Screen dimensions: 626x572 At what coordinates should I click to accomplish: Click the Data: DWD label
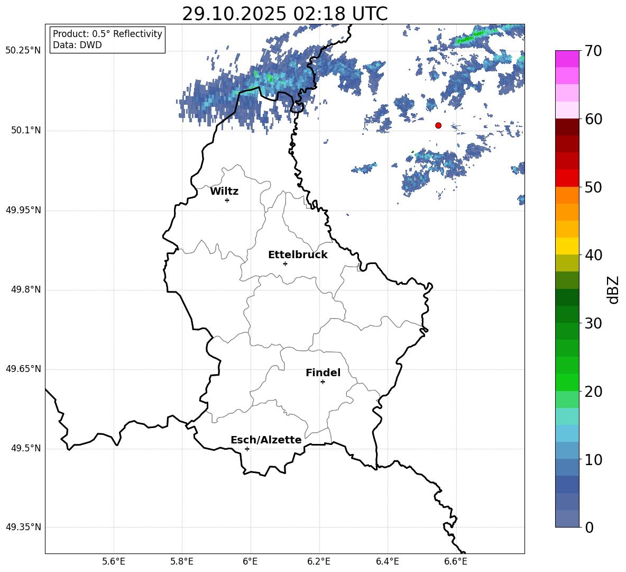(77, 45)
